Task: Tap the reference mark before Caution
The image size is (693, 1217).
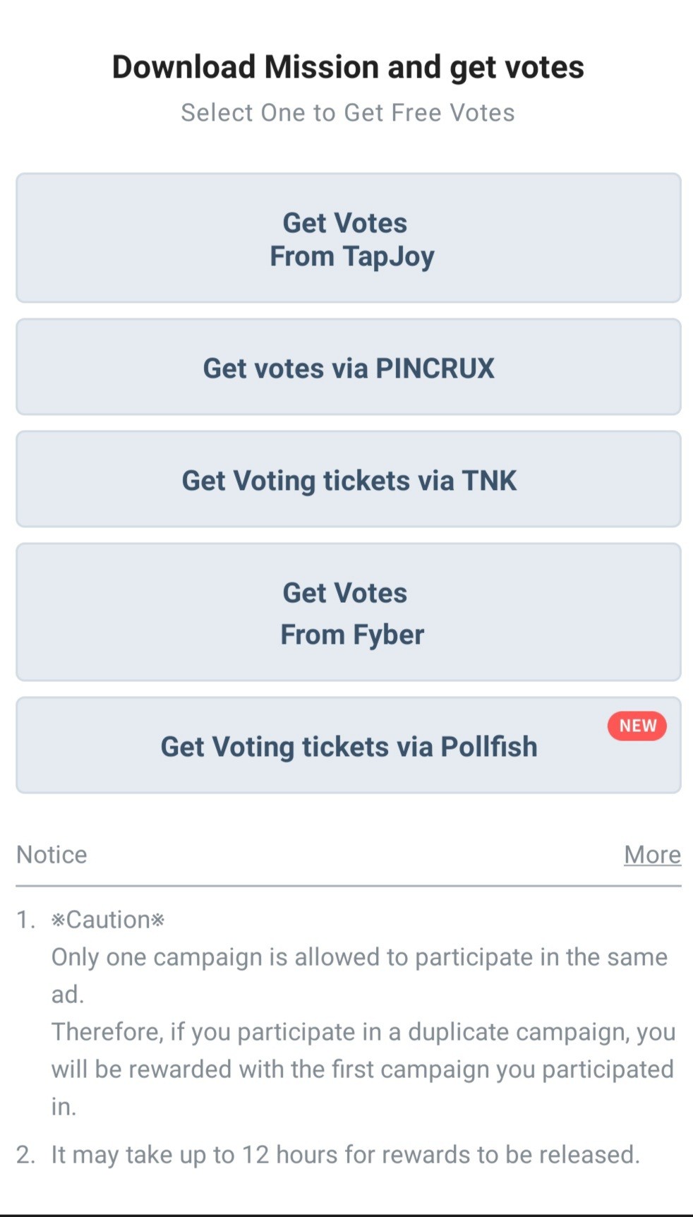Action: 59,920
